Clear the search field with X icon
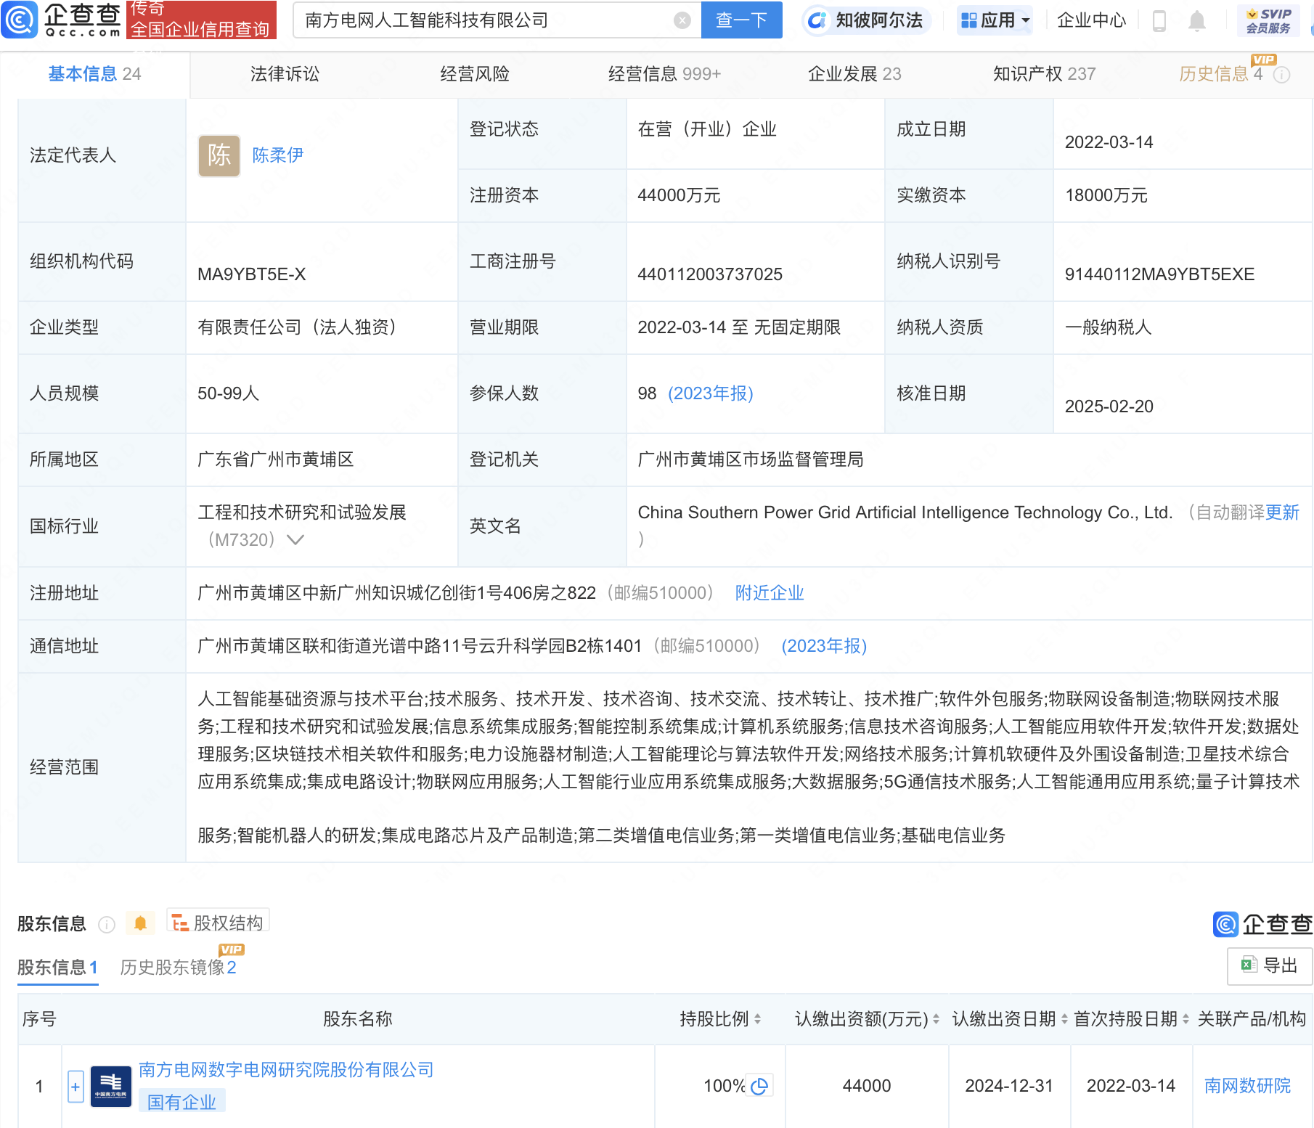Image resolution: width=1314 pixels, height=1128 pixels. [x=682, y=20]
